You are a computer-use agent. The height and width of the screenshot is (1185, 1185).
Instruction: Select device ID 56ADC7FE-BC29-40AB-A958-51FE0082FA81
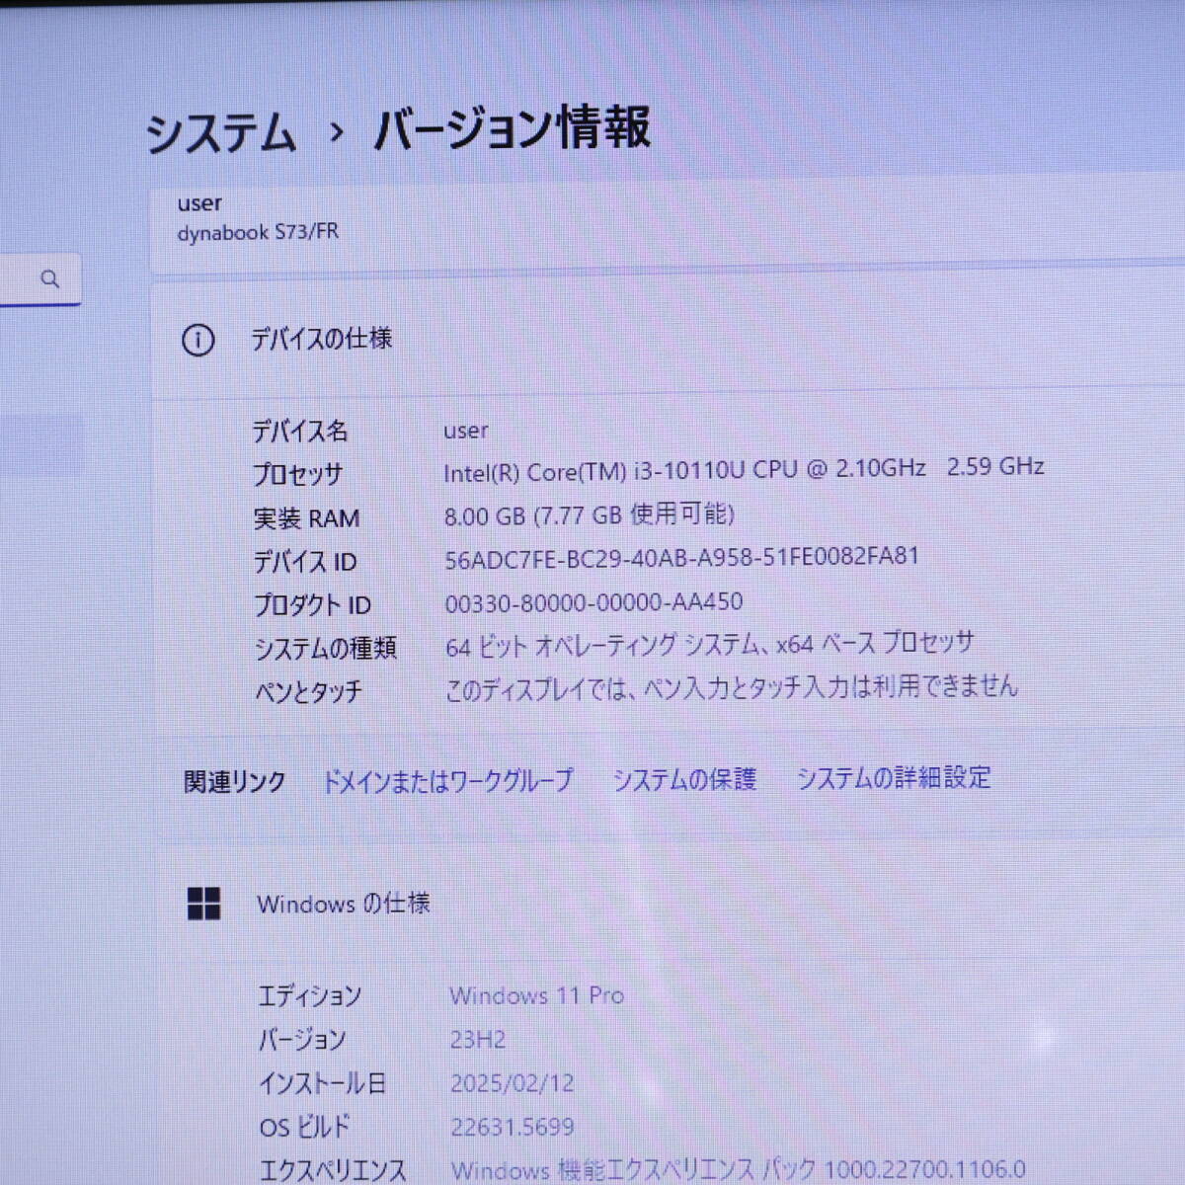tap(681, 558)
